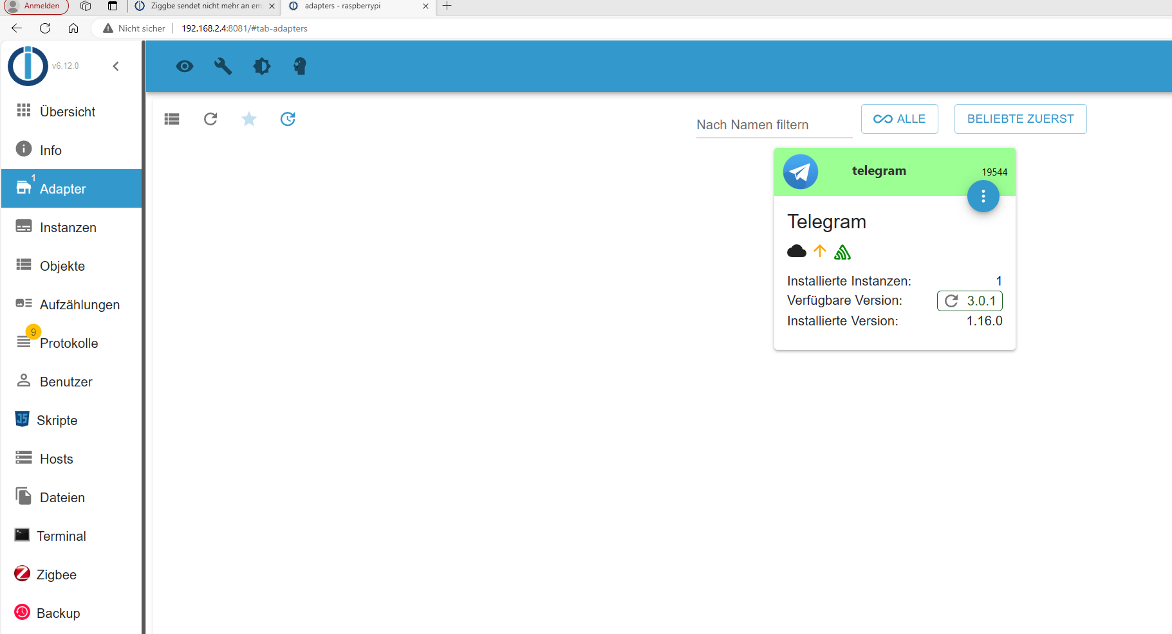This screenshot has width=1172, height=634.
Task: Click the 19544 install count
Action: 994,172
